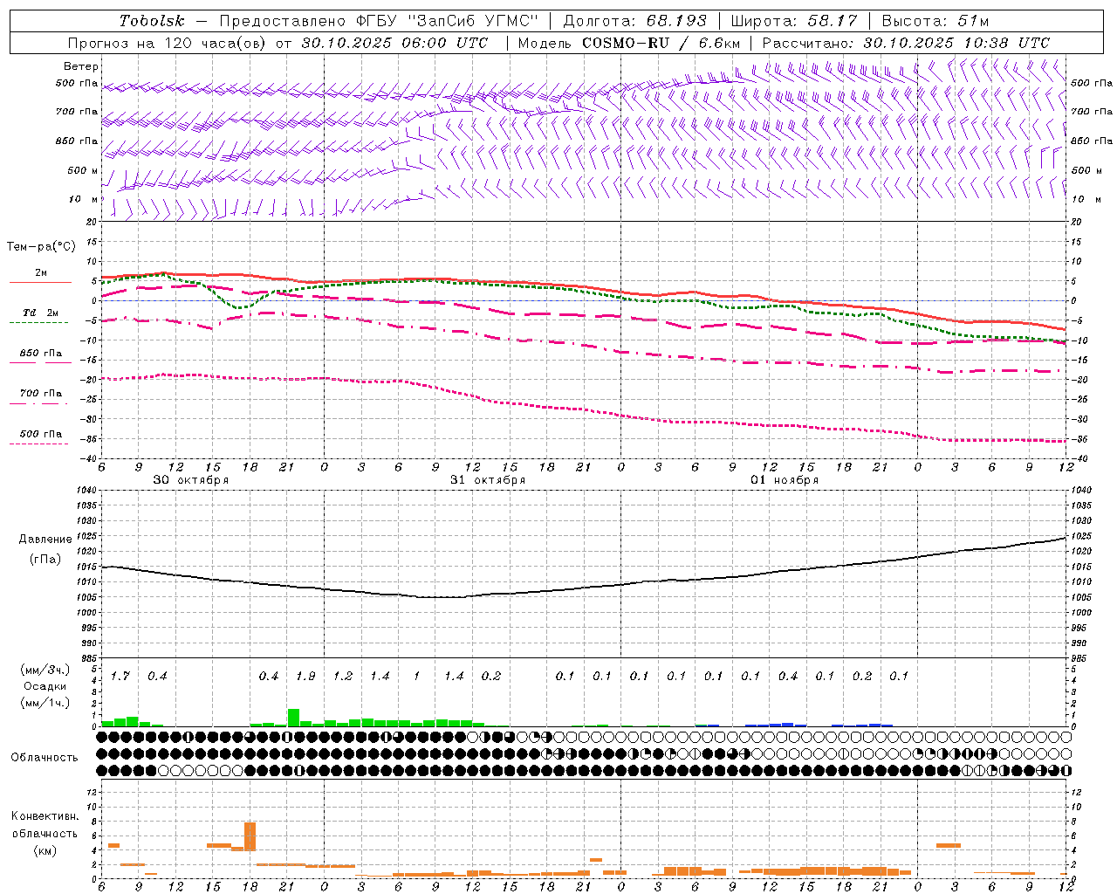1117x894 pixels.
Task: Click the 31 октября date label
Action: 488,480
